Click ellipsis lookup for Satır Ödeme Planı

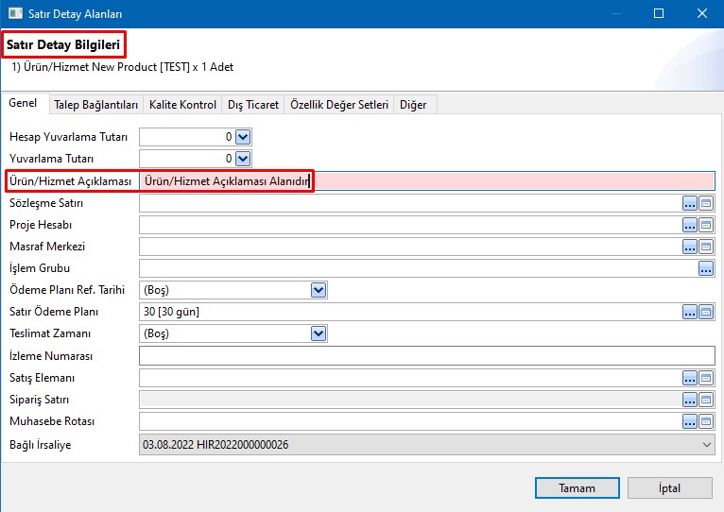pos(690,312)
